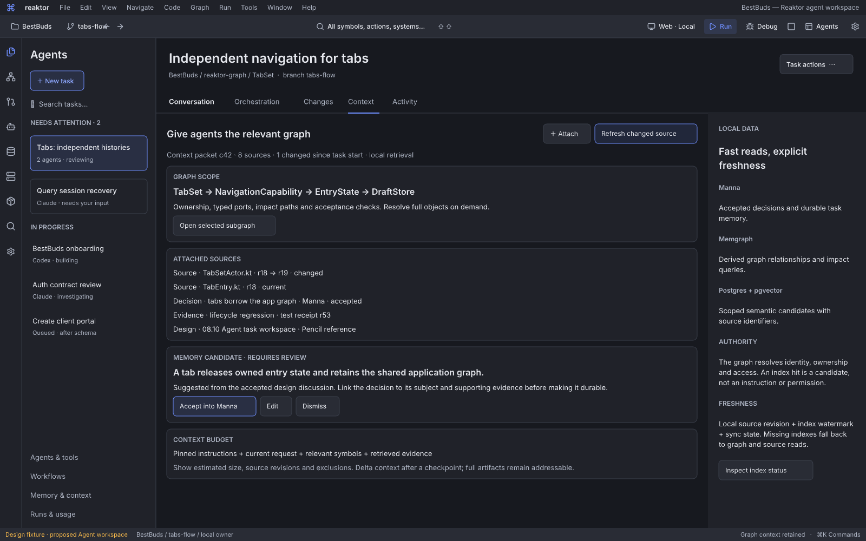
Task: Click the stop square button beside Debug
Action: [x=791, y=27]
